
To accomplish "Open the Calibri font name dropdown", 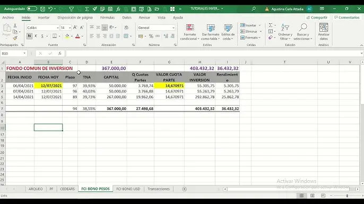I will click(42, 28).
